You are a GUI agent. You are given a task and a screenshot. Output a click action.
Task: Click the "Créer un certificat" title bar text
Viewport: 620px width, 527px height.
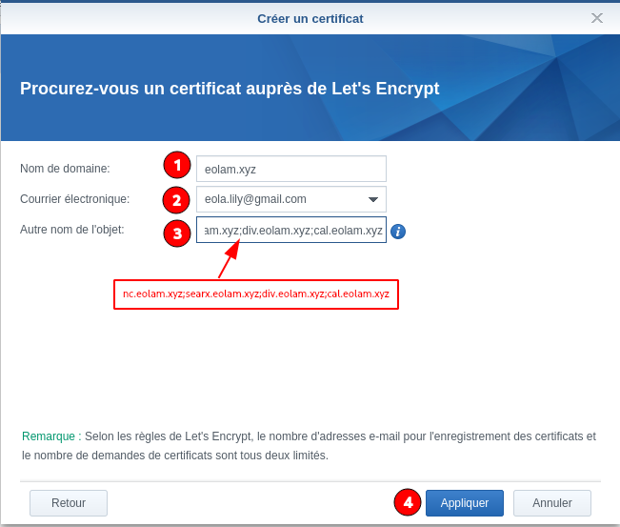pos(310,18)
